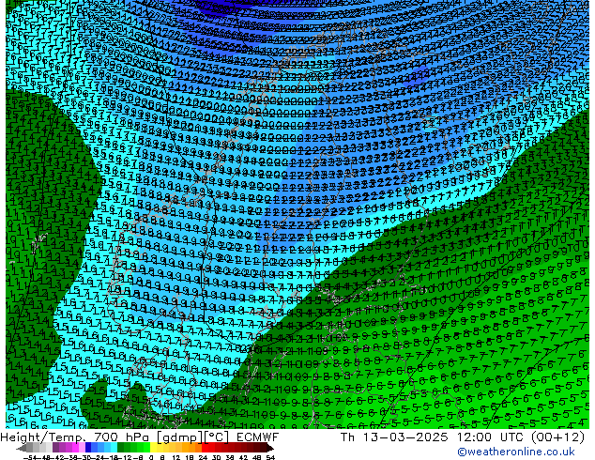Click the gray left arrow of legend
The image size is (595, 460).
coord(22,447)
